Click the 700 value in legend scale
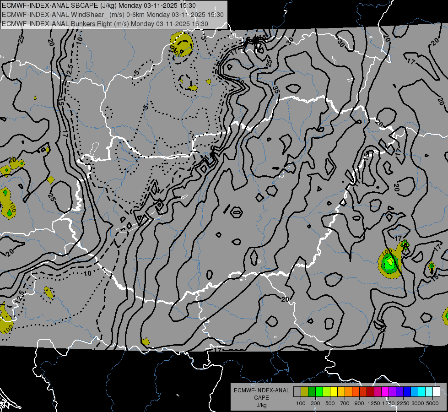The height and width of the screenshot is (412, 448). [345, 403]
